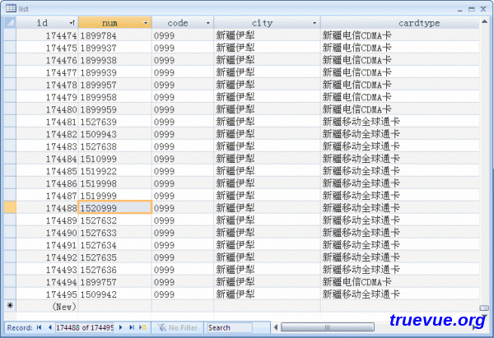
Task: Click the list table icon in title bar
Action: [x=11, y=8]
